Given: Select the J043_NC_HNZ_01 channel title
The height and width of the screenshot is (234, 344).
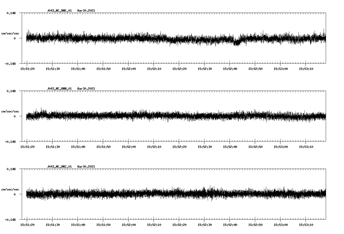Looking at the screenshot, I should (x=59, y=166).
